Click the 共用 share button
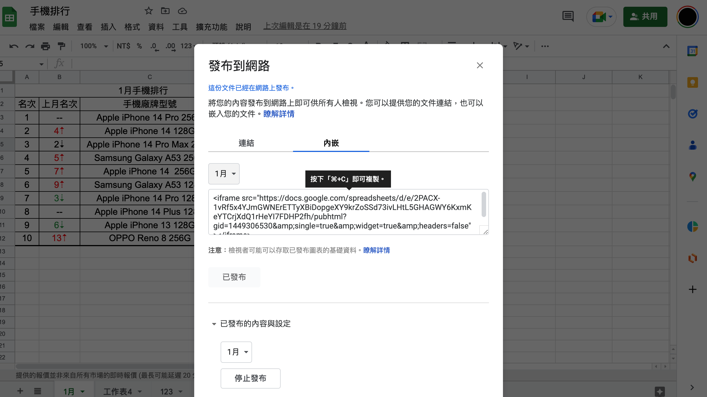Viewport: 707px width, 397px height. point(645,17)
